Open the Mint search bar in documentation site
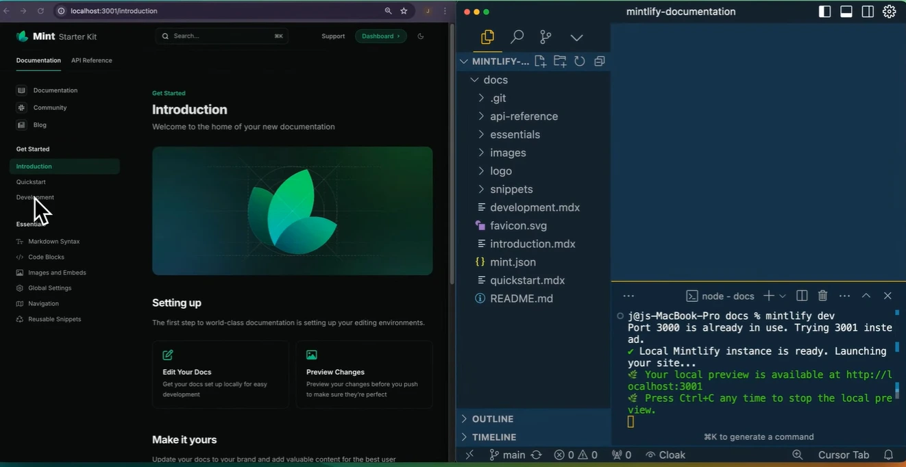The width and height of the screenshot is (906, 467). click(221, 36)
